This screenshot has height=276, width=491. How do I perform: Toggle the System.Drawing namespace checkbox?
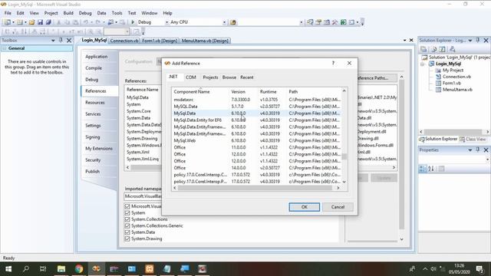[x=127, y=238]
